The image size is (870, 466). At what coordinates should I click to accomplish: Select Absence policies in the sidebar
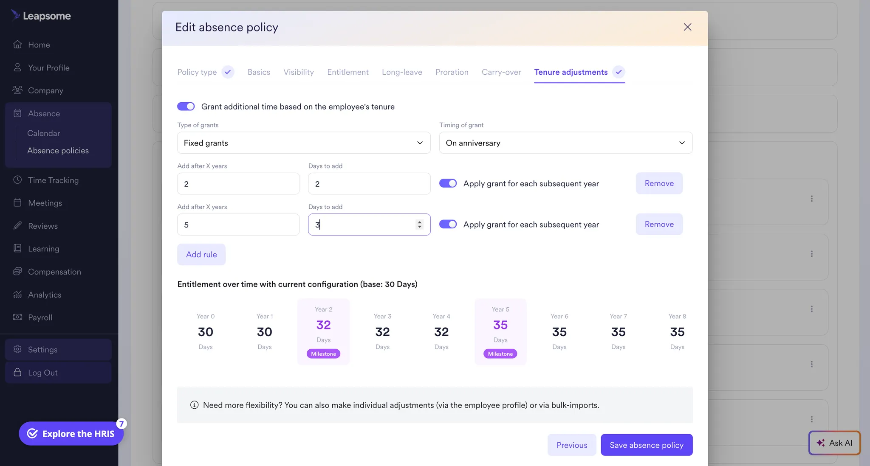coord(58,150)
